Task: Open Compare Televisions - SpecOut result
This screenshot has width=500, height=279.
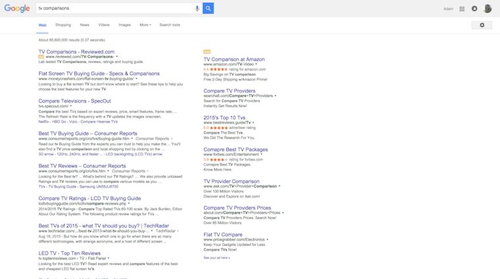Action: click(74, 101)
